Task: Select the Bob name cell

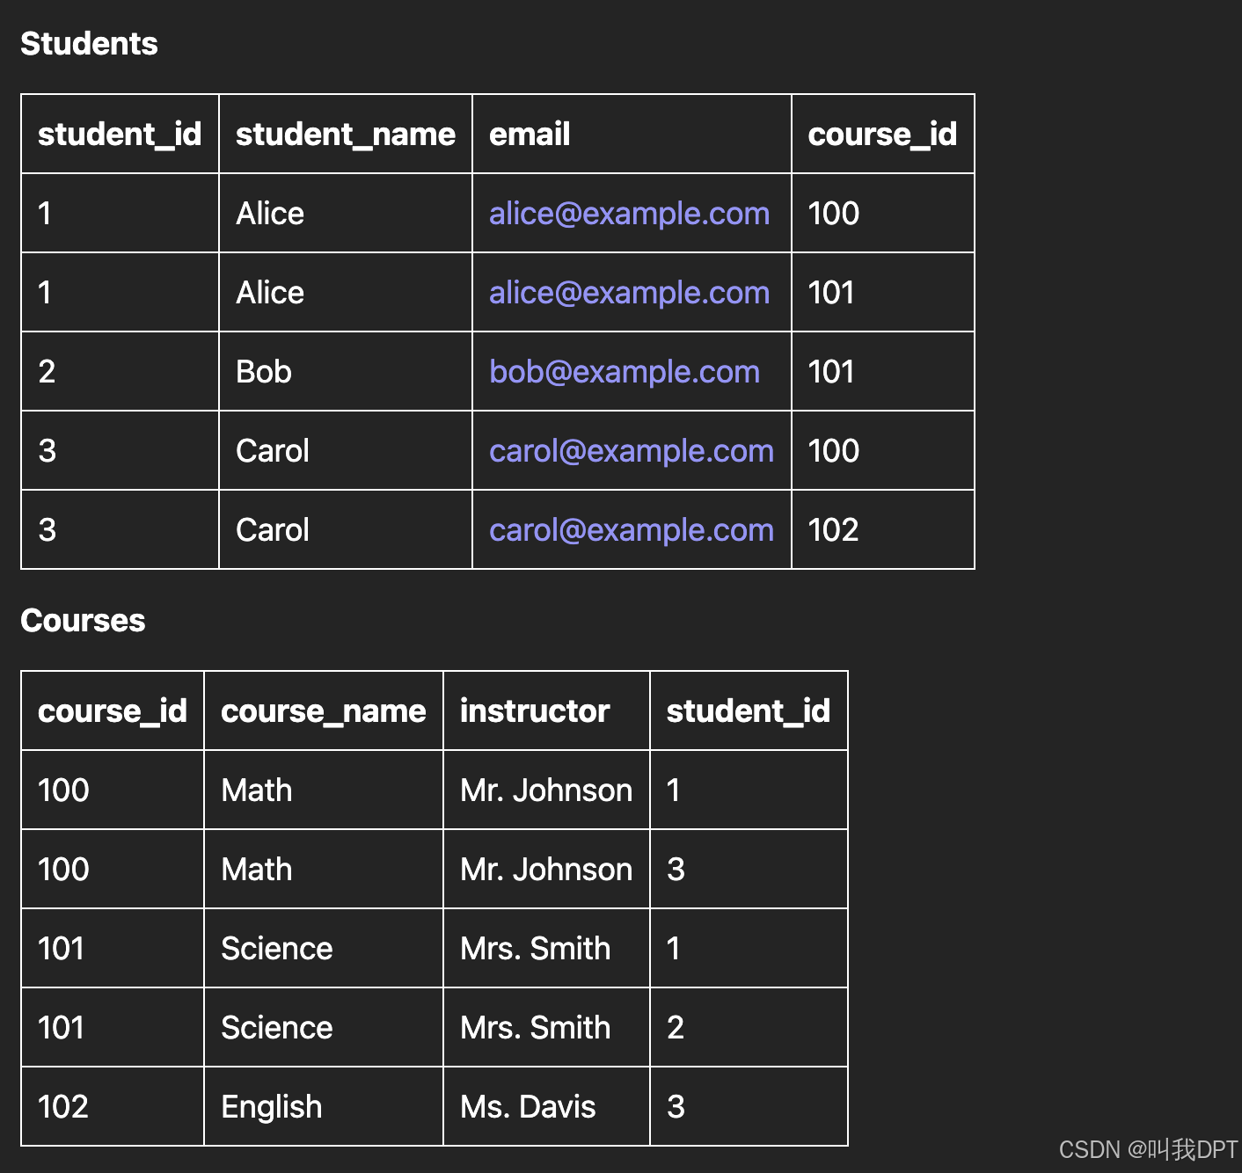Action: pyautogui.click(x=264, y=372)
